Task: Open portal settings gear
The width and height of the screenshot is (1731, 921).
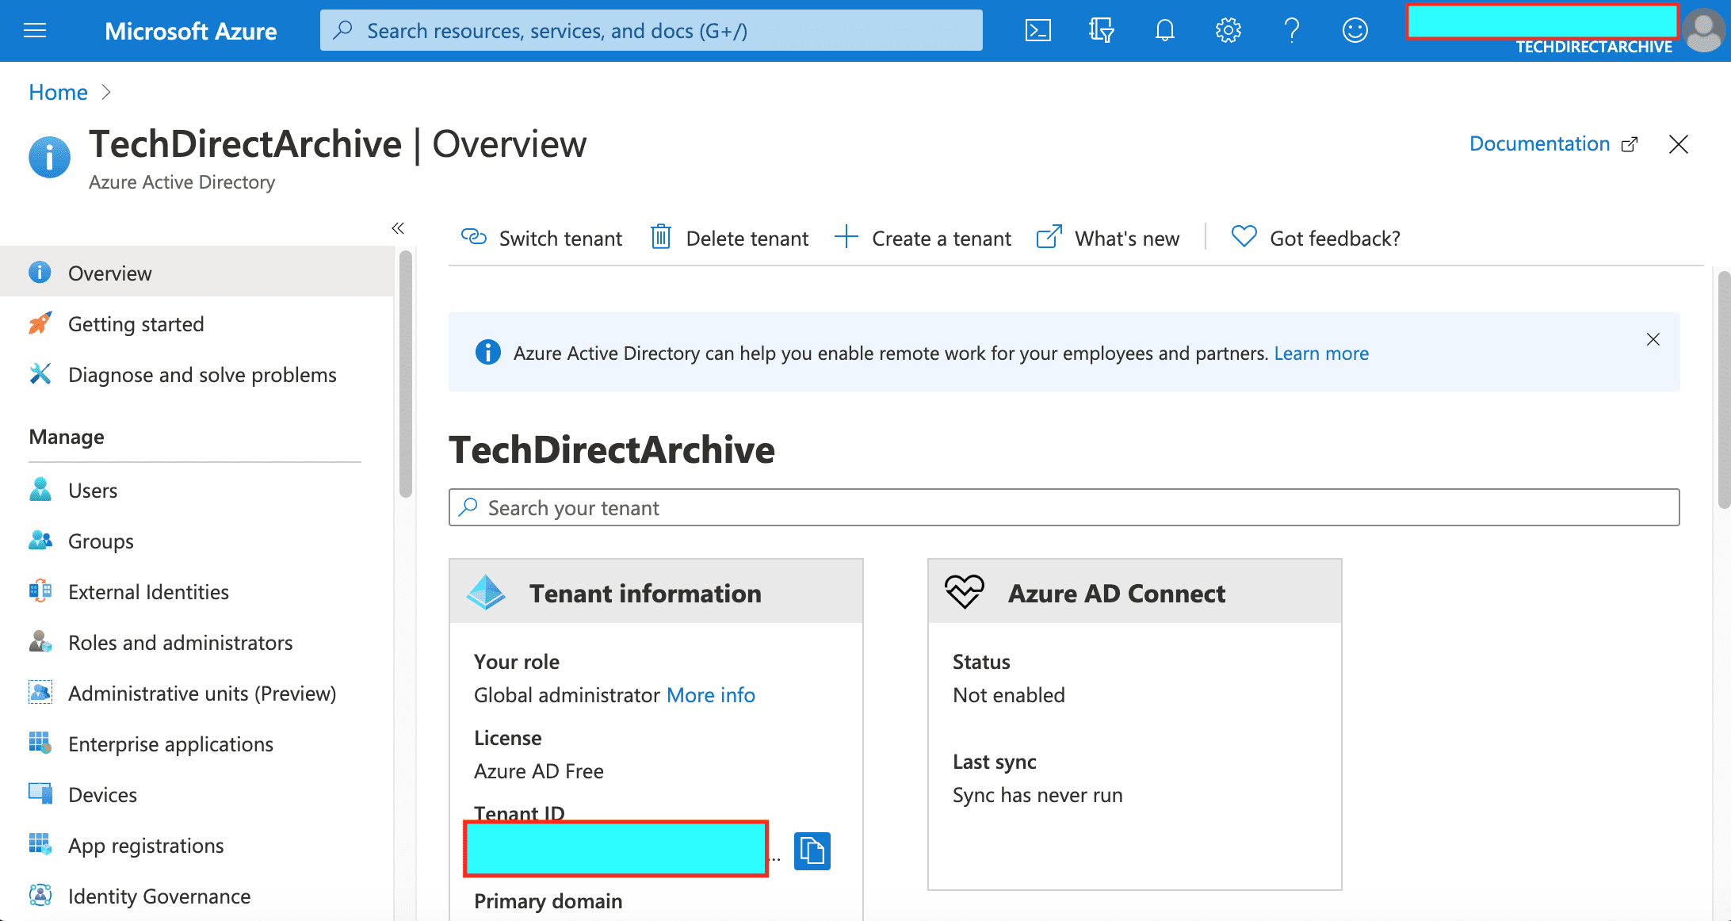Action: (1229, 31)
